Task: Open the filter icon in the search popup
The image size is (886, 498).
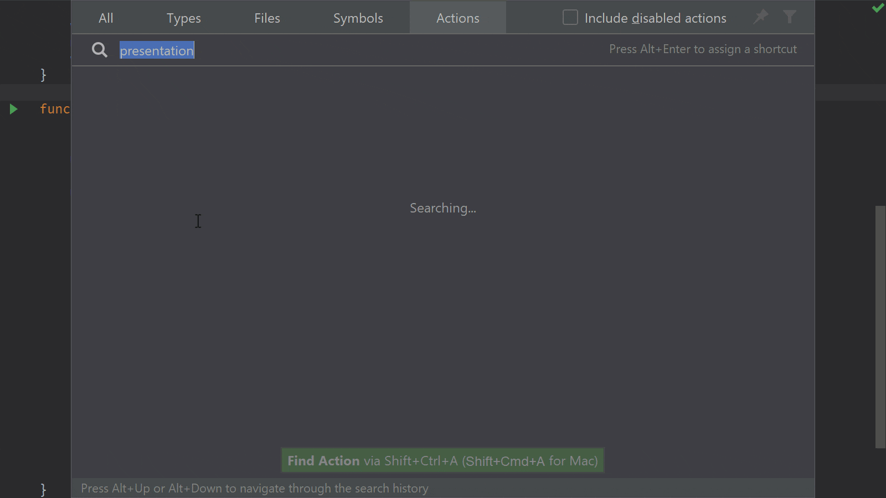Action: click(789, 17)
